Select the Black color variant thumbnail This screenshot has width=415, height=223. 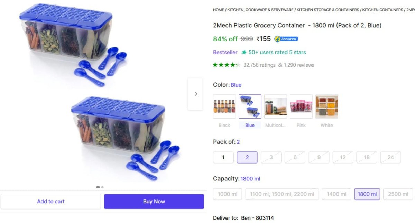pos(224,106)
